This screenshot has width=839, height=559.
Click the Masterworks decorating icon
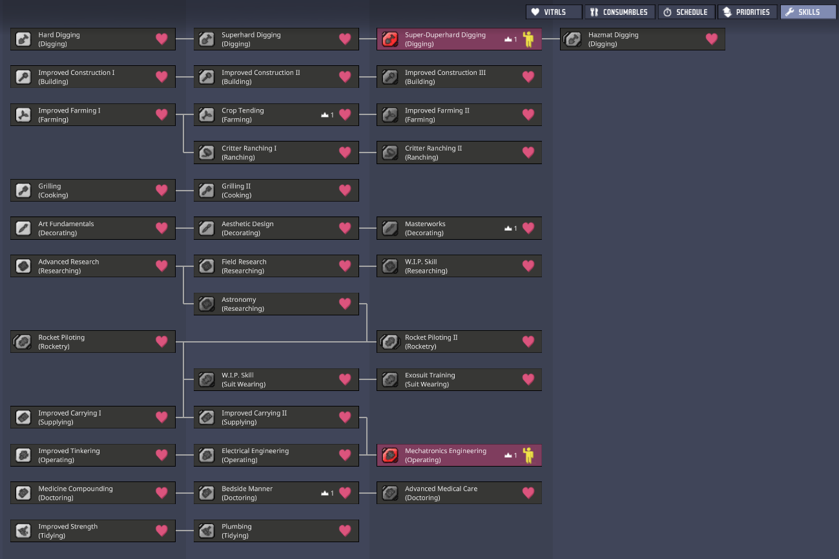click(x=390, y=228)
